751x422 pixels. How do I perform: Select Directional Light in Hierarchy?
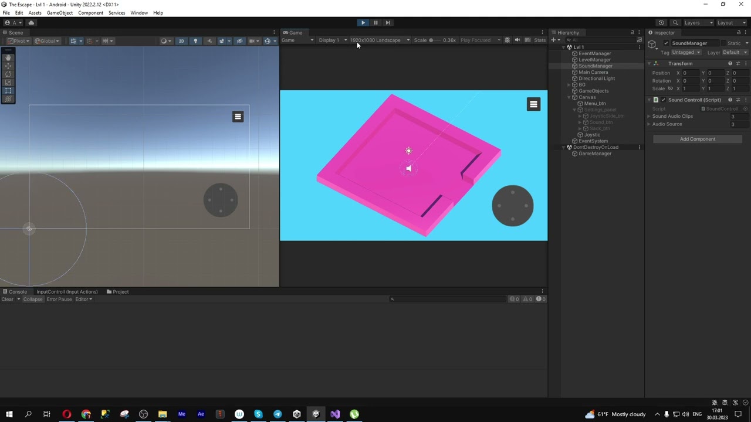pyautogui.click(x=596, y=79)
